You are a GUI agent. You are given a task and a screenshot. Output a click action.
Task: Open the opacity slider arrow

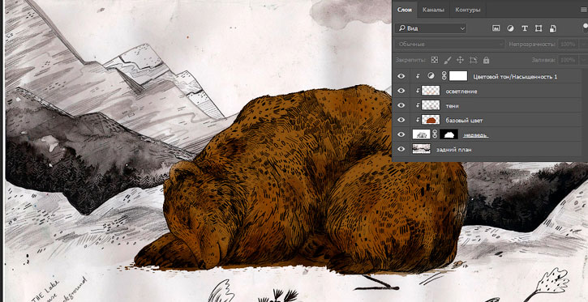[583, 45]
